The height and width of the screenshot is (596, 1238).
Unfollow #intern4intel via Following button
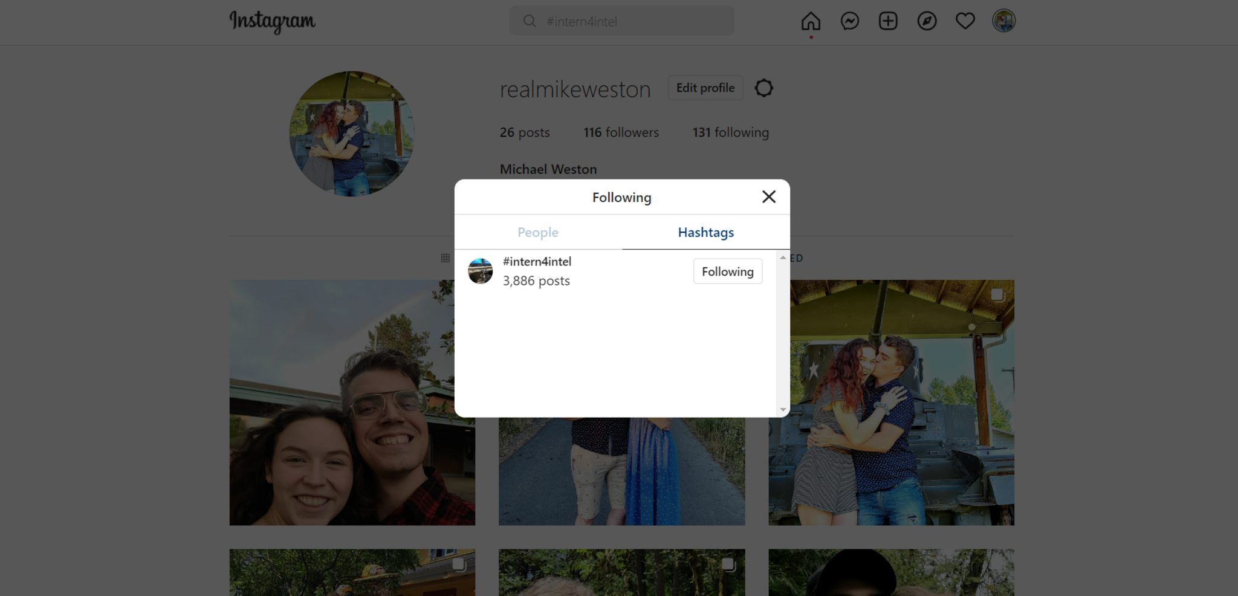pyautogui.click(x=727, y=271)
